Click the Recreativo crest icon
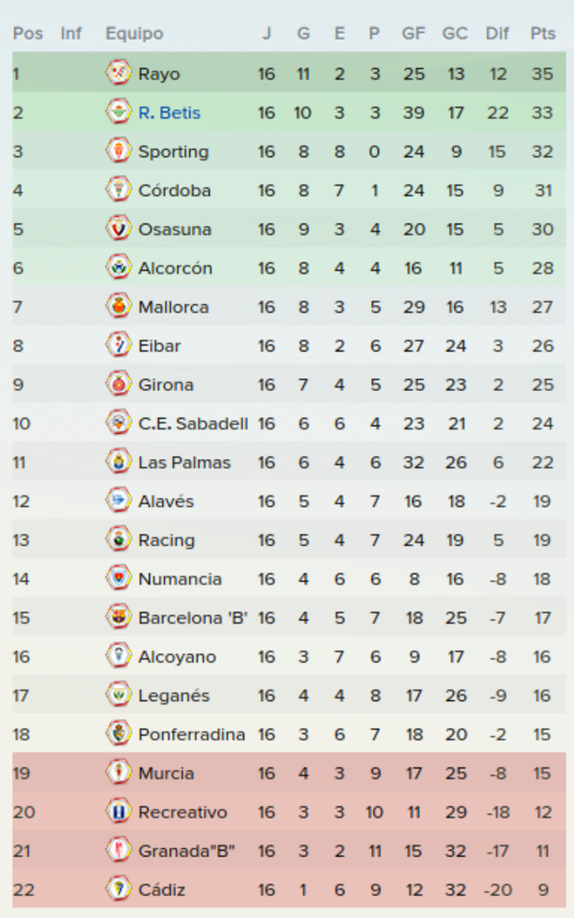Screen dimensions: 574x918 (x=118, y=810)
